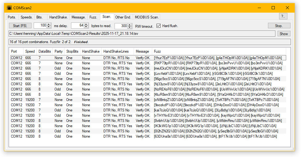Switch to the Message tab
301x157 pixels.
pos(78,17)
